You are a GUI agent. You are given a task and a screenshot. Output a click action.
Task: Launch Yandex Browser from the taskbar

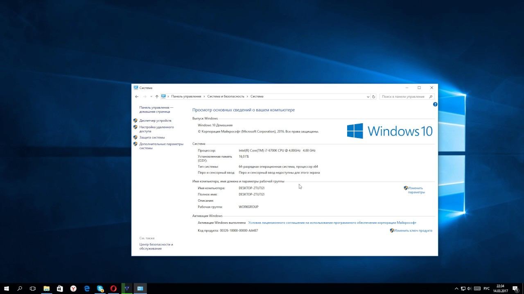[73, 288]
